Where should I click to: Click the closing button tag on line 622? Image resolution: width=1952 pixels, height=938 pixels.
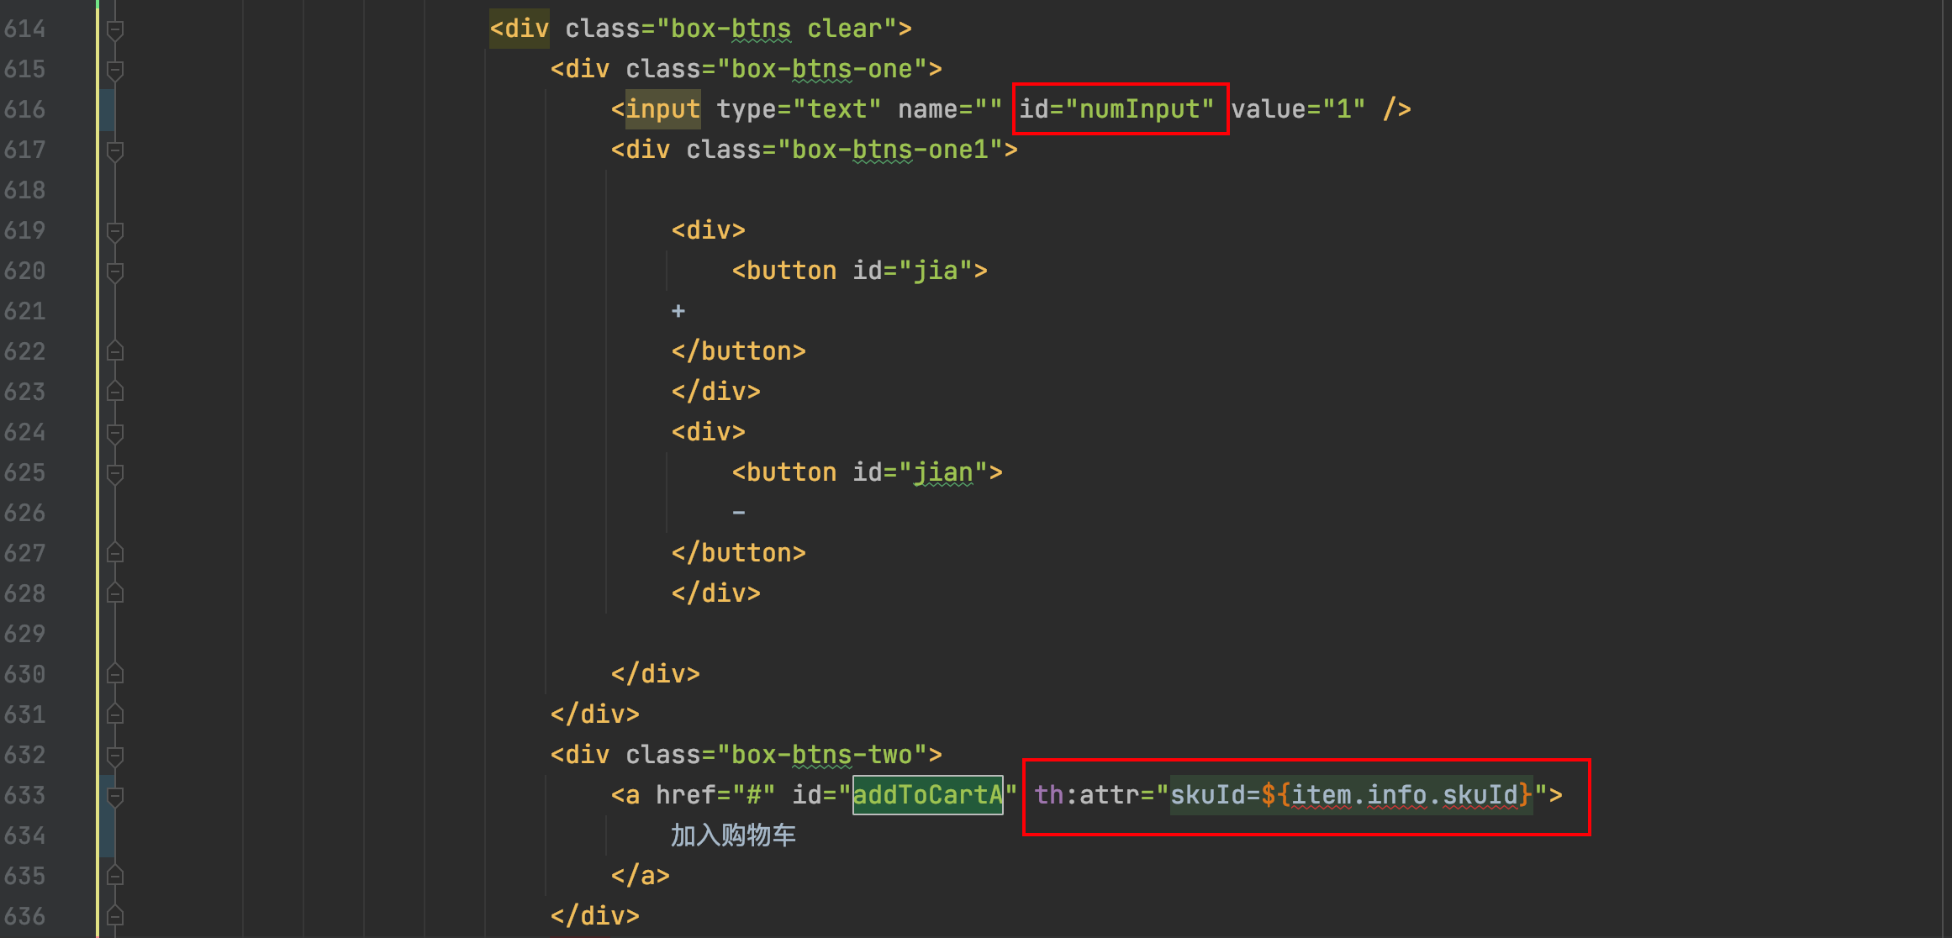tap(739, 351)
